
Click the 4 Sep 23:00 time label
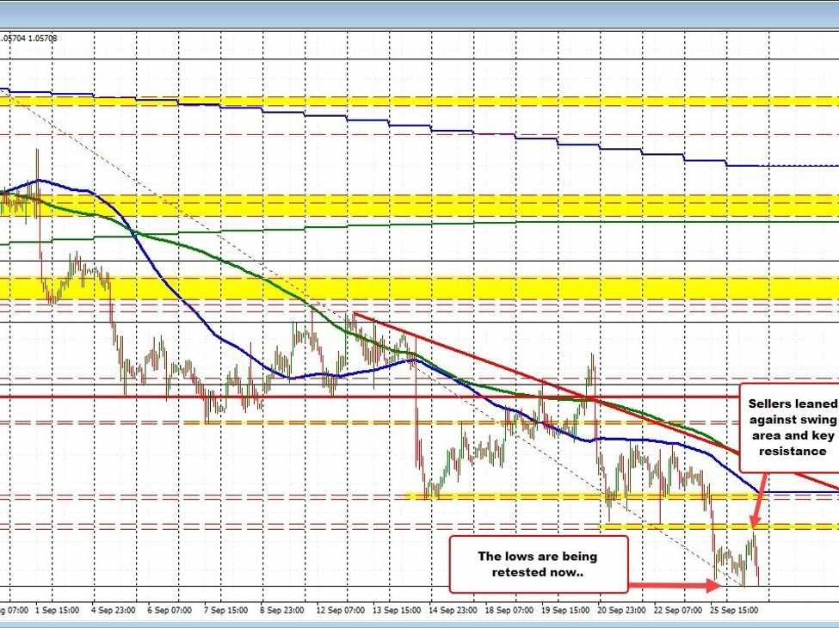point(113,610)
